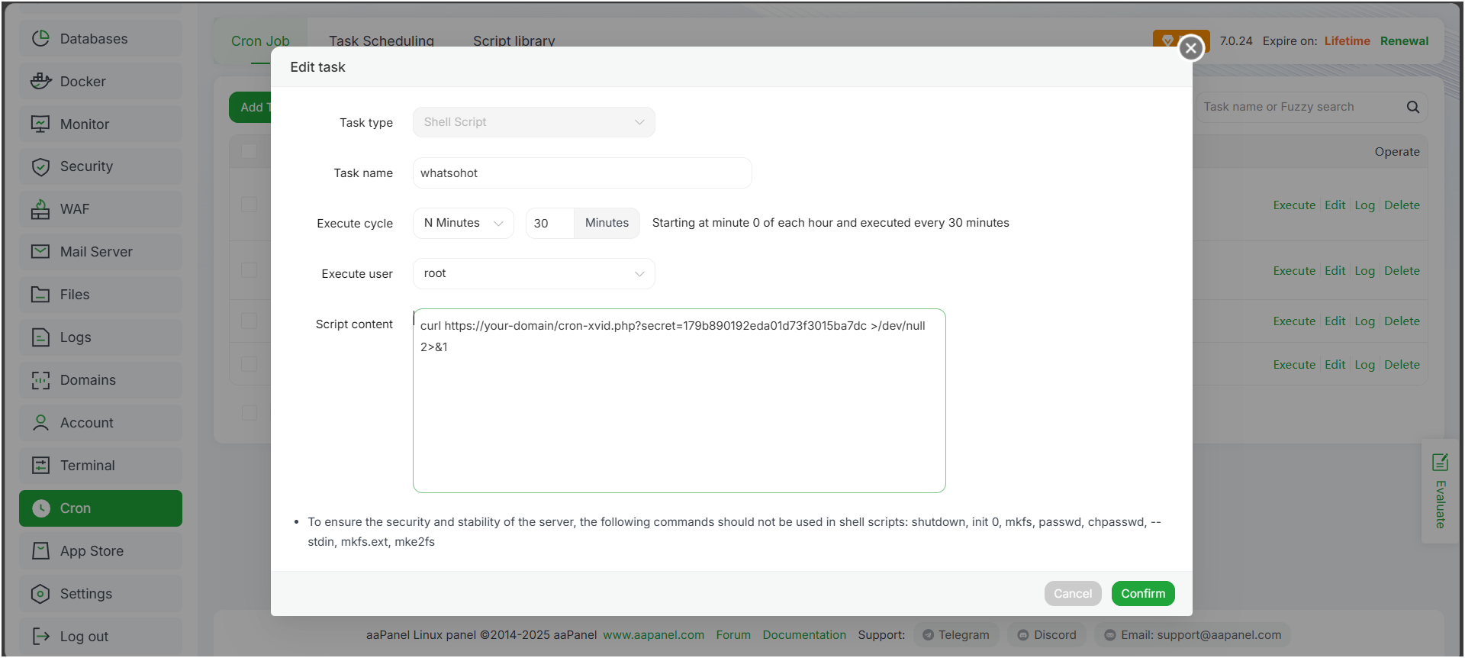Open Docker via its whale icon

point(40,81)
